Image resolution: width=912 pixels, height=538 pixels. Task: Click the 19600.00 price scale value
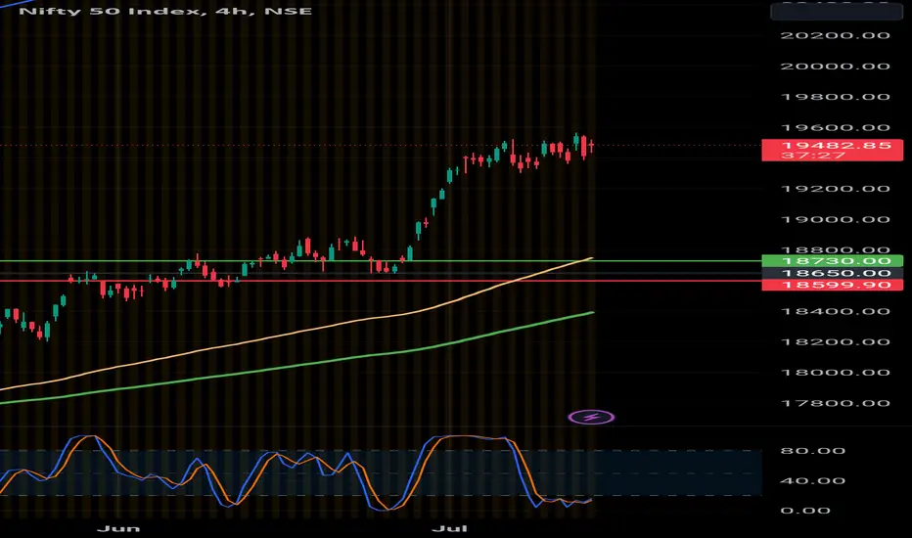click(x=836, y=127)
